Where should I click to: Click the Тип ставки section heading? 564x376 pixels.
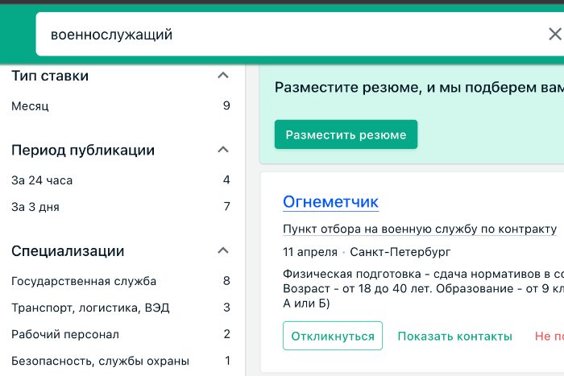click(x=50, y=76)
